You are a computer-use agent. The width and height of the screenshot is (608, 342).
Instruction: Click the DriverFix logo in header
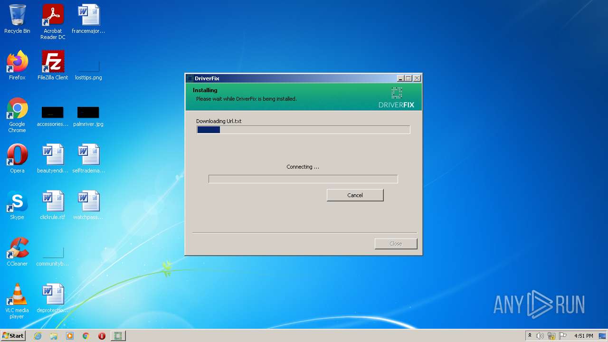pyautogui.click(x=396, y=98)
